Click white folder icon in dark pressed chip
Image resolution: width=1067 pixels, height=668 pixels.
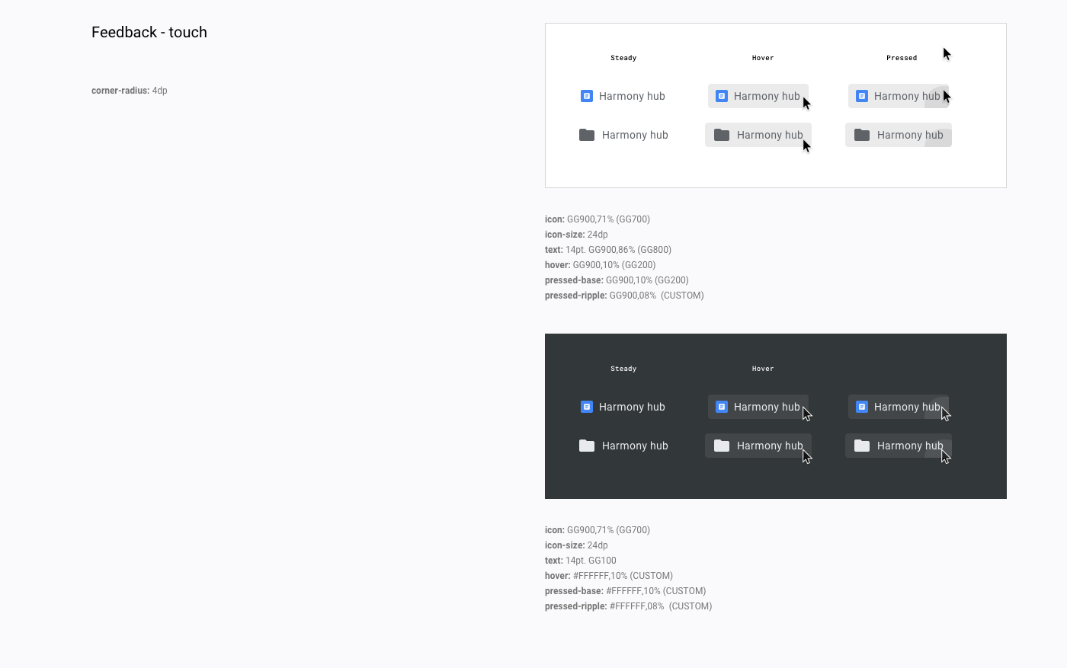pos(862,446)
